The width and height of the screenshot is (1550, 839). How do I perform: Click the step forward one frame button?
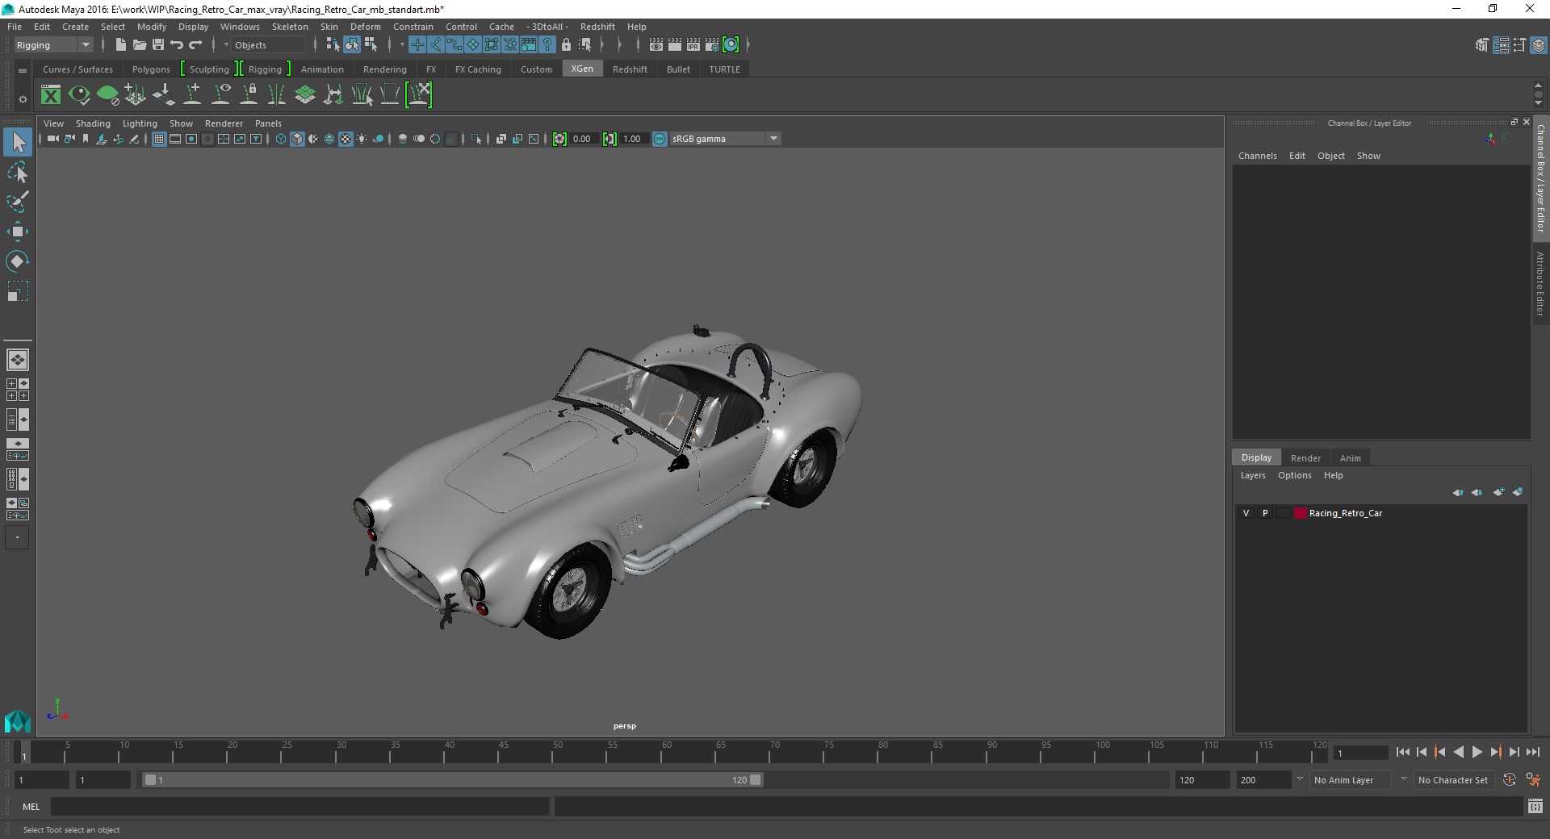click(1514, 752)
